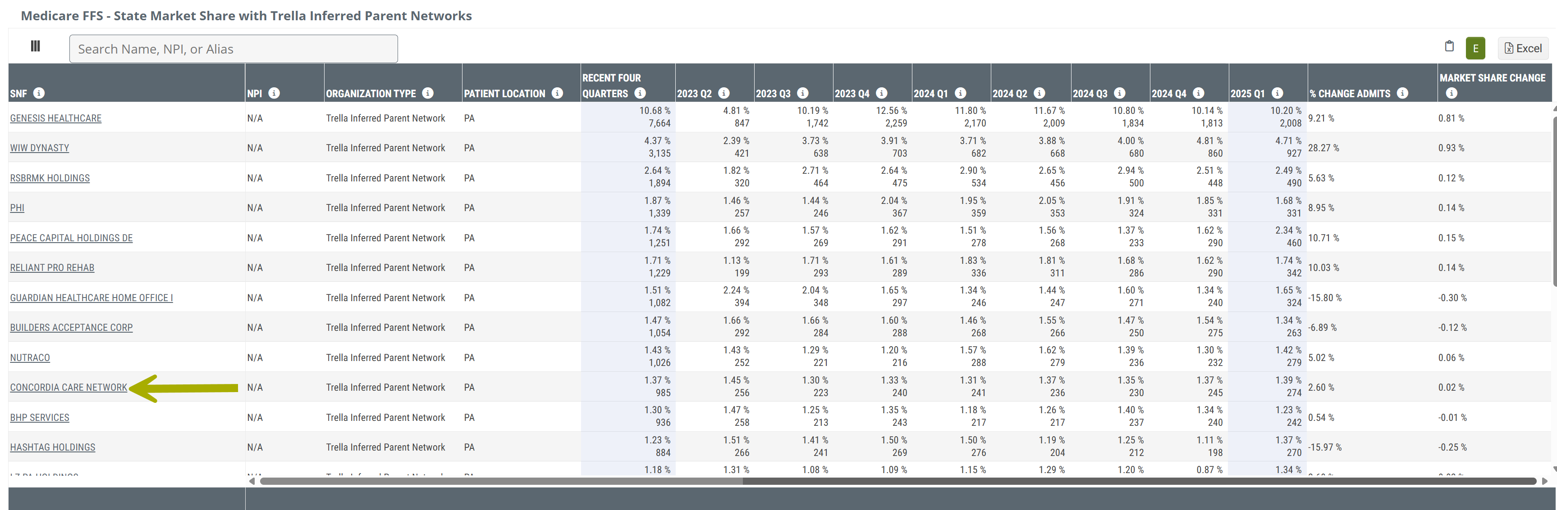
Task: Show info for Patient Location column
Action: pos(557,93)
